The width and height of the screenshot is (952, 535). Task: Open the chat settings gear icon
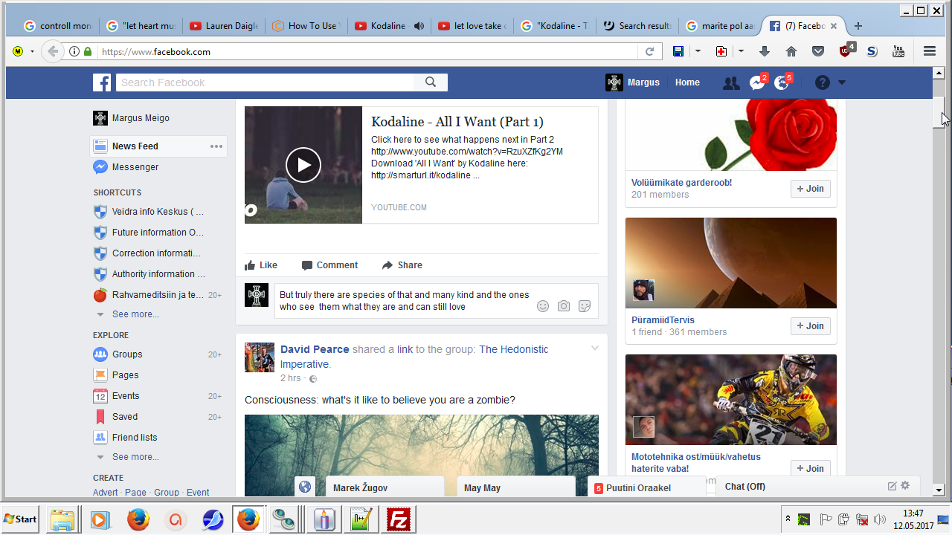[x=905, y=486]
